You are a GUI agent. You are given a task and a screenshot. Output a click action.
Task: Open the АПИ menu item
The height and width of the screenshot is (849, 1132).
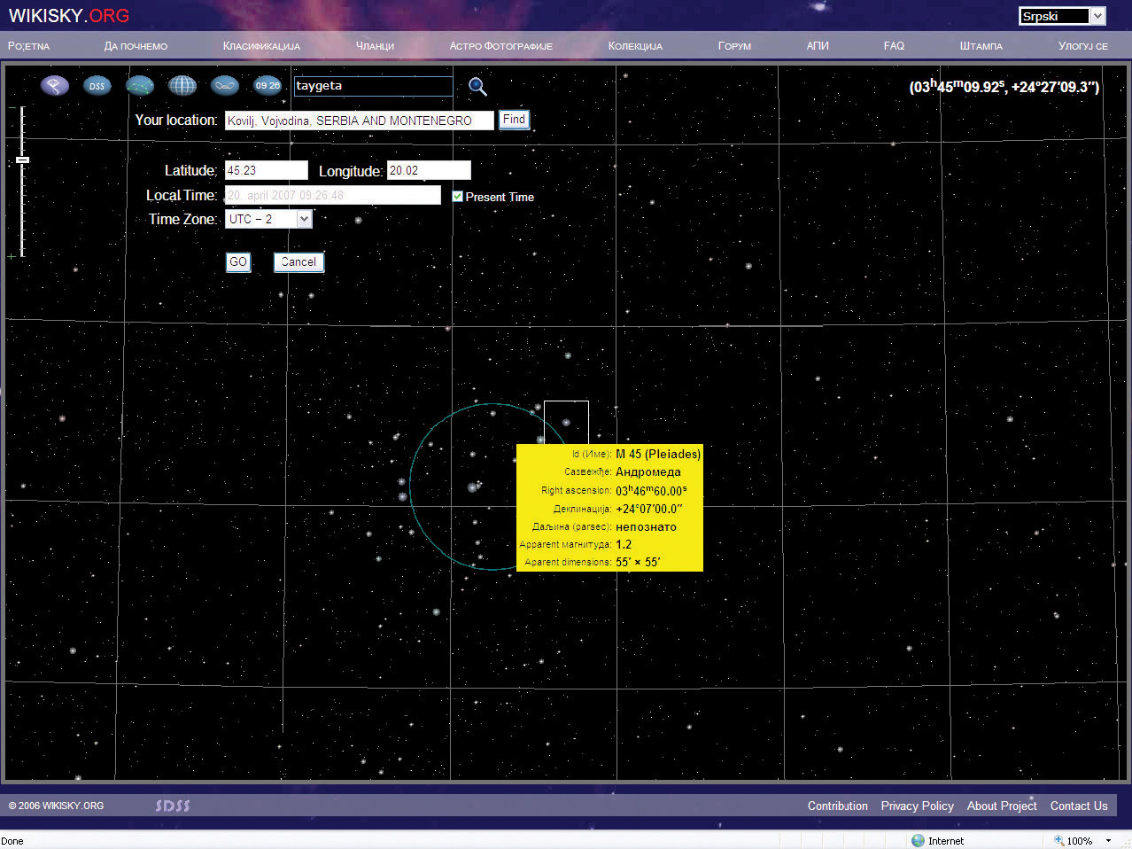(x=818, y=46)
